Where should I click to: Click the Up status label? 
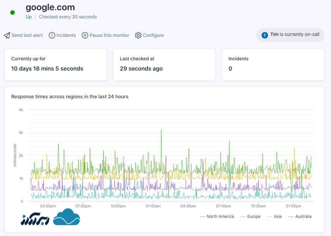(28, 17)
